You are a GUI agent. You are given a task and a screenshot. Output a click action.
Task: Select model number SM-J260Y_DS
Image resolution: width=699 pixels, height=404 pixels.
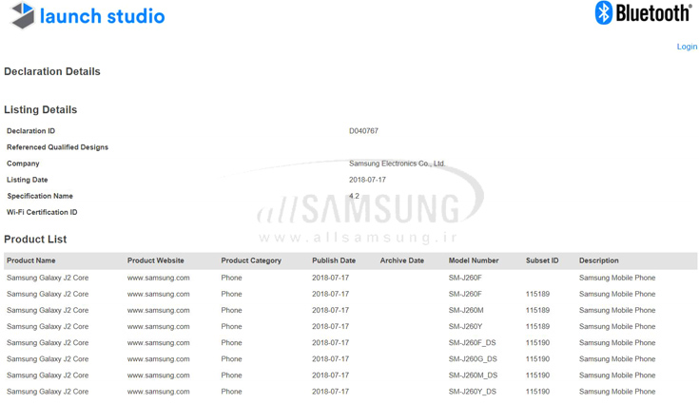pos(472,392)
